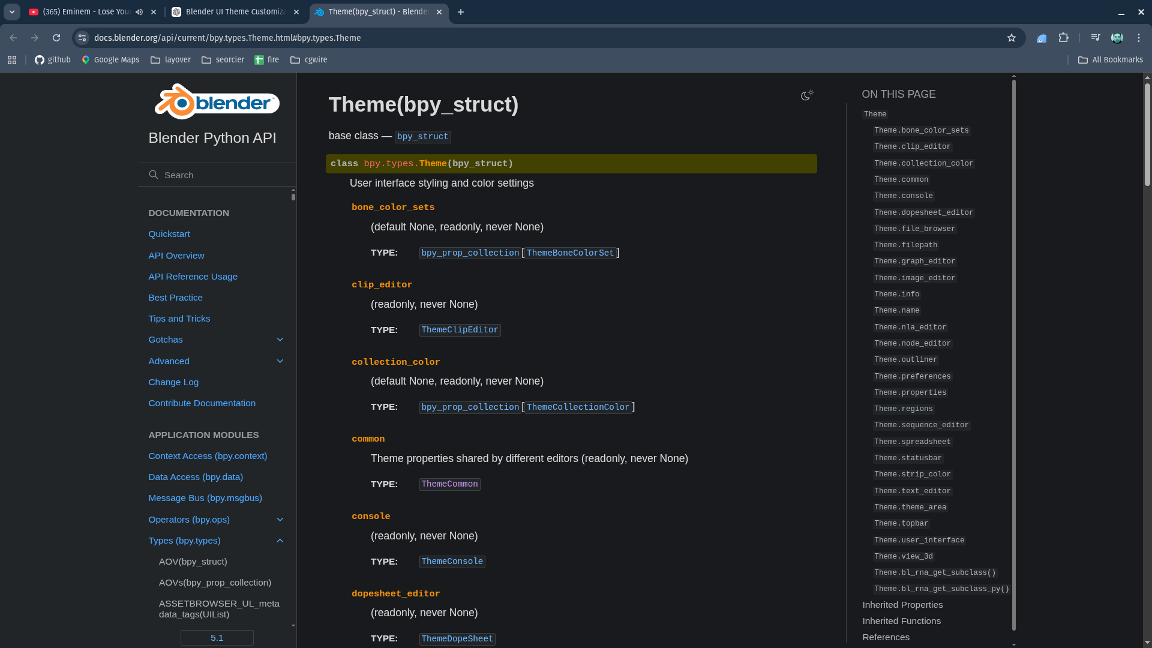Open the All Bookmarks folder
Screen dimensions: 1152x648
1111,60
